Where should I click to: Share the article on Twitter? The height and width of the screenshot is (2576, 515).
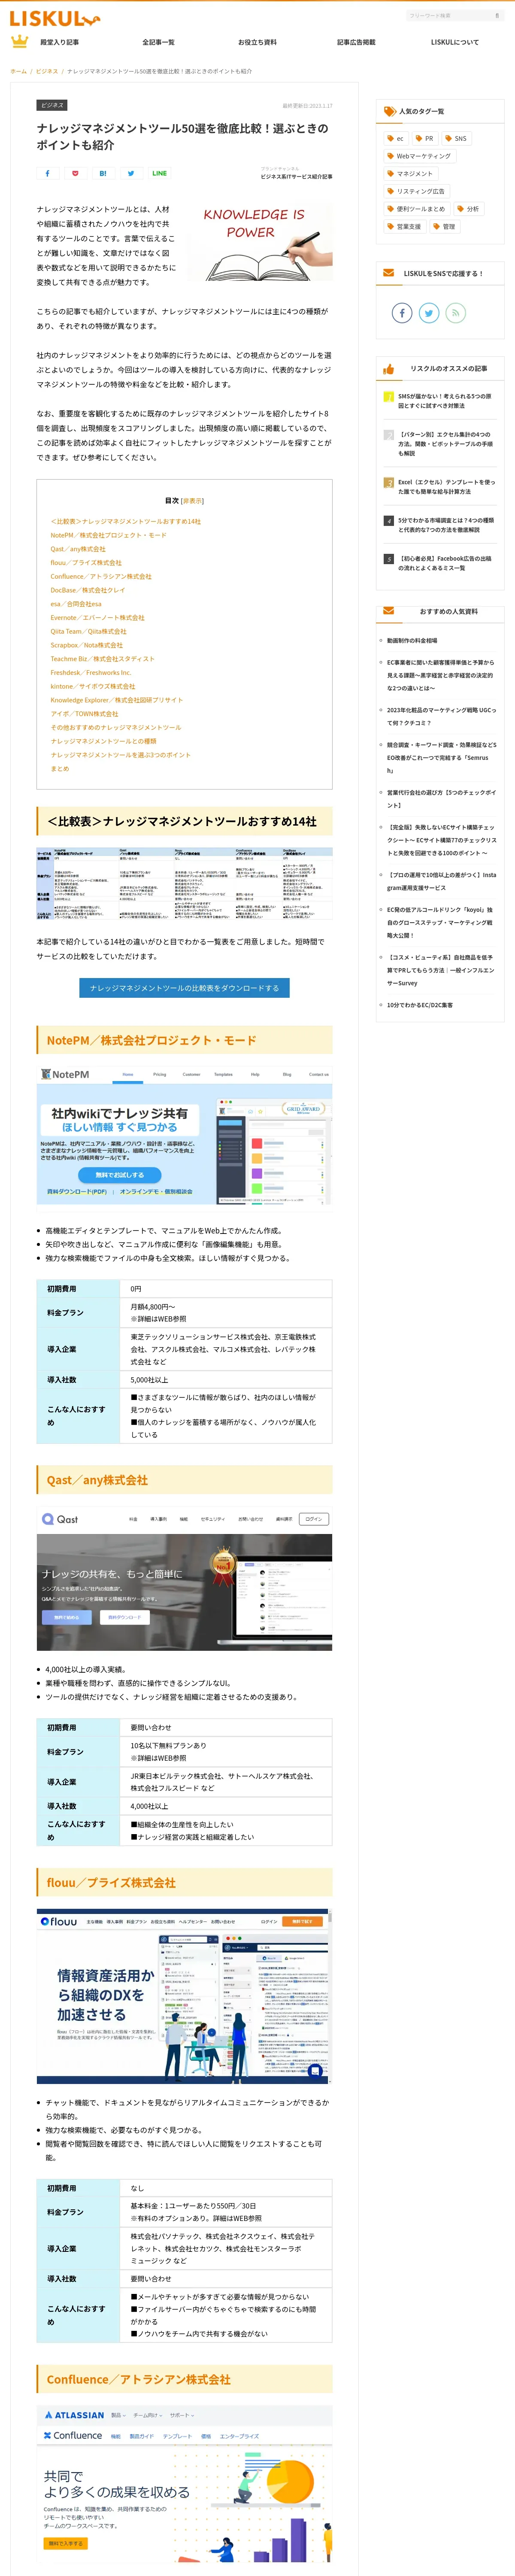131,173
